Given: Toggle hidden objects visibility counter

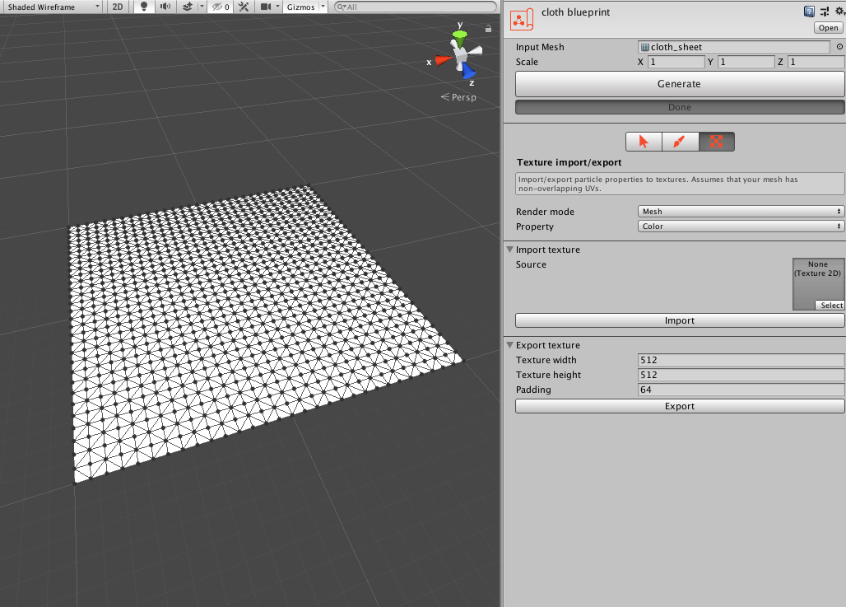Looking at the screenshot, I should click(221, 7).
